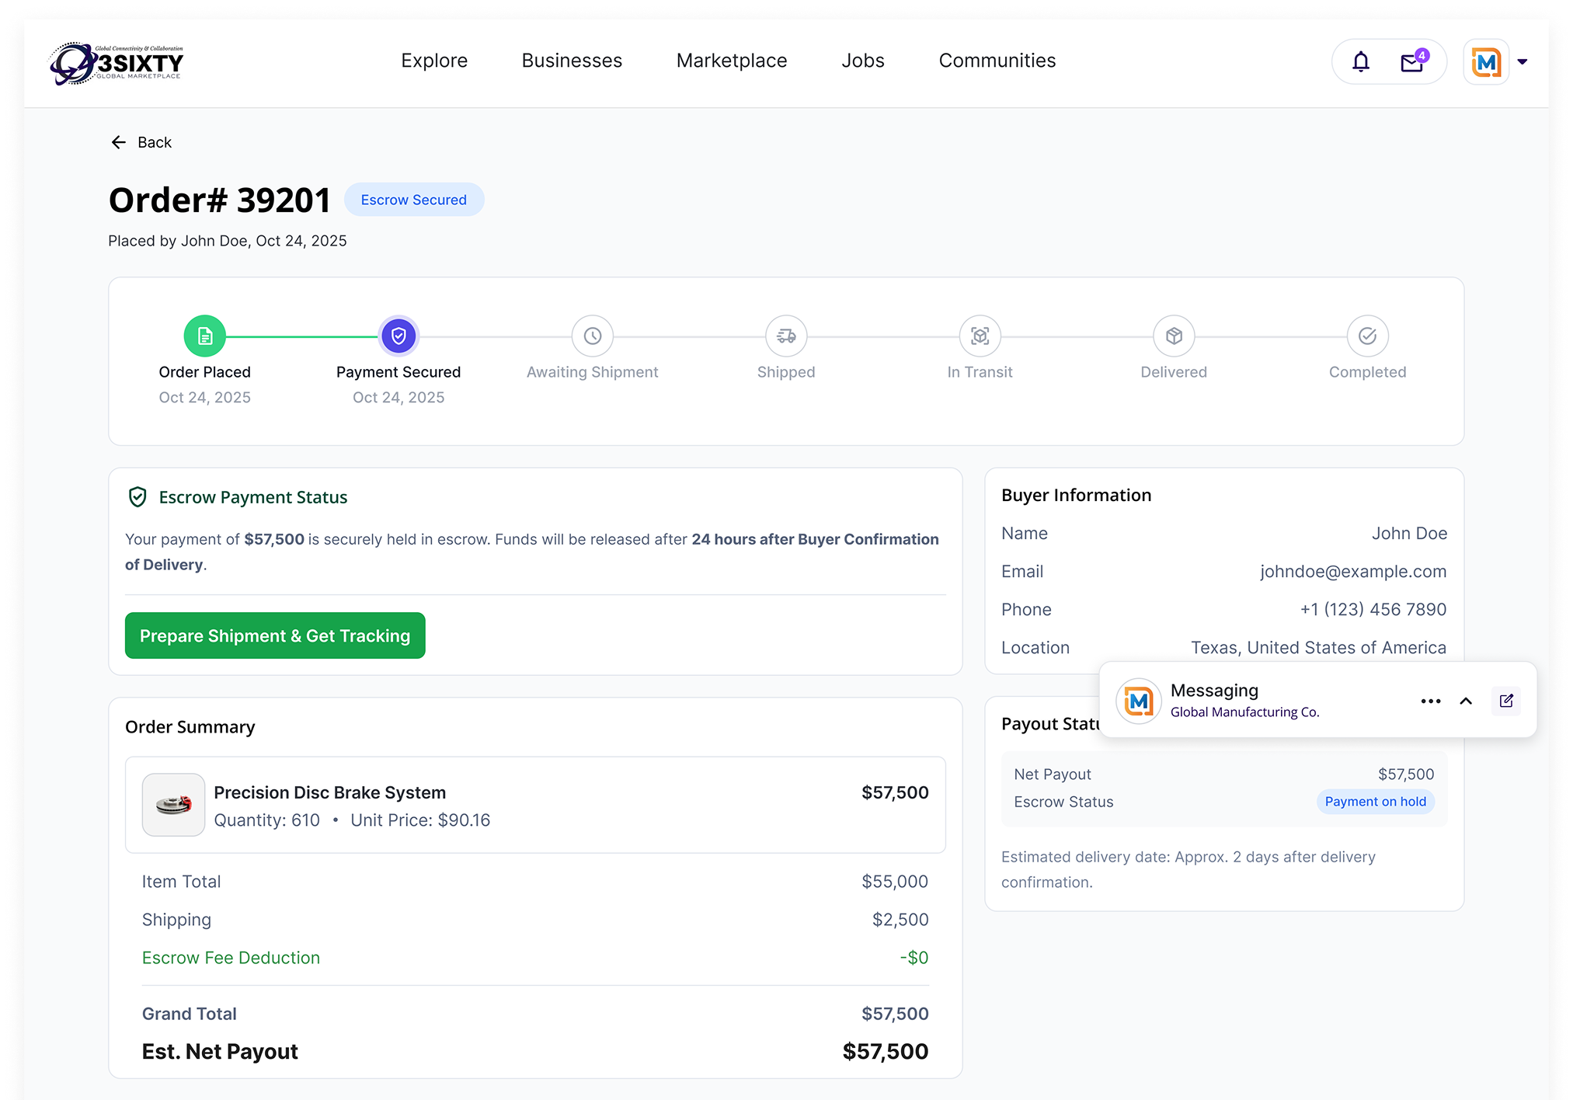Click the Precision Disc Brake System title
Viewport: 1573px width, 1100px height.
(330, 792)
